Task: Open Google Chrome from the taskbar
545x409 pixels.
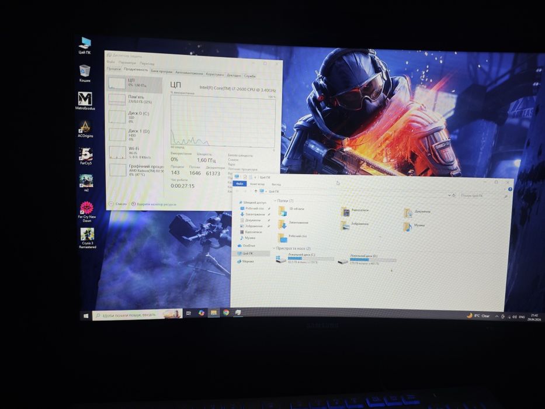Action: tap(226, 313)
